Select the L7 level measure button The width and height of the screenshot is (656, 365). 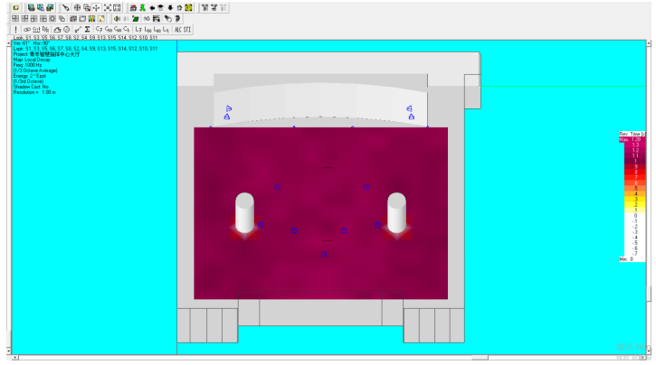[x=138, y=30]
